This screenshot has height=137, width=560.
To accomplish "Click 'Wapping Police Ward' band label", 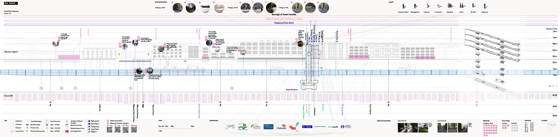I will pyautogui.click(x=284, y=23).
